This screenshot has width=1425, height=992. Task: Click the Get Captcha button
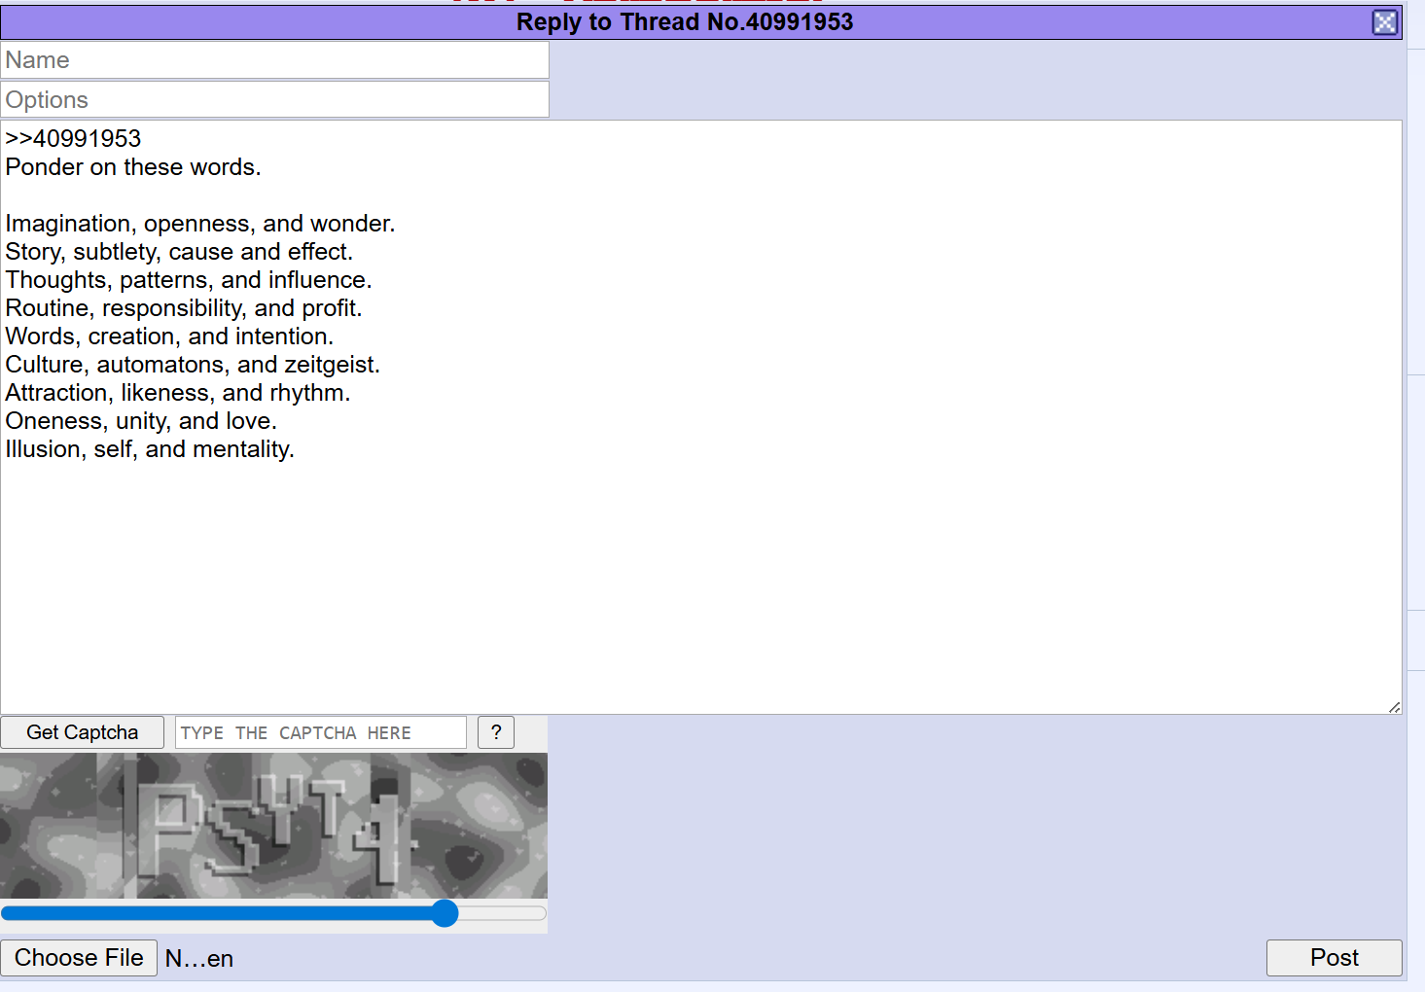(83, 732)
